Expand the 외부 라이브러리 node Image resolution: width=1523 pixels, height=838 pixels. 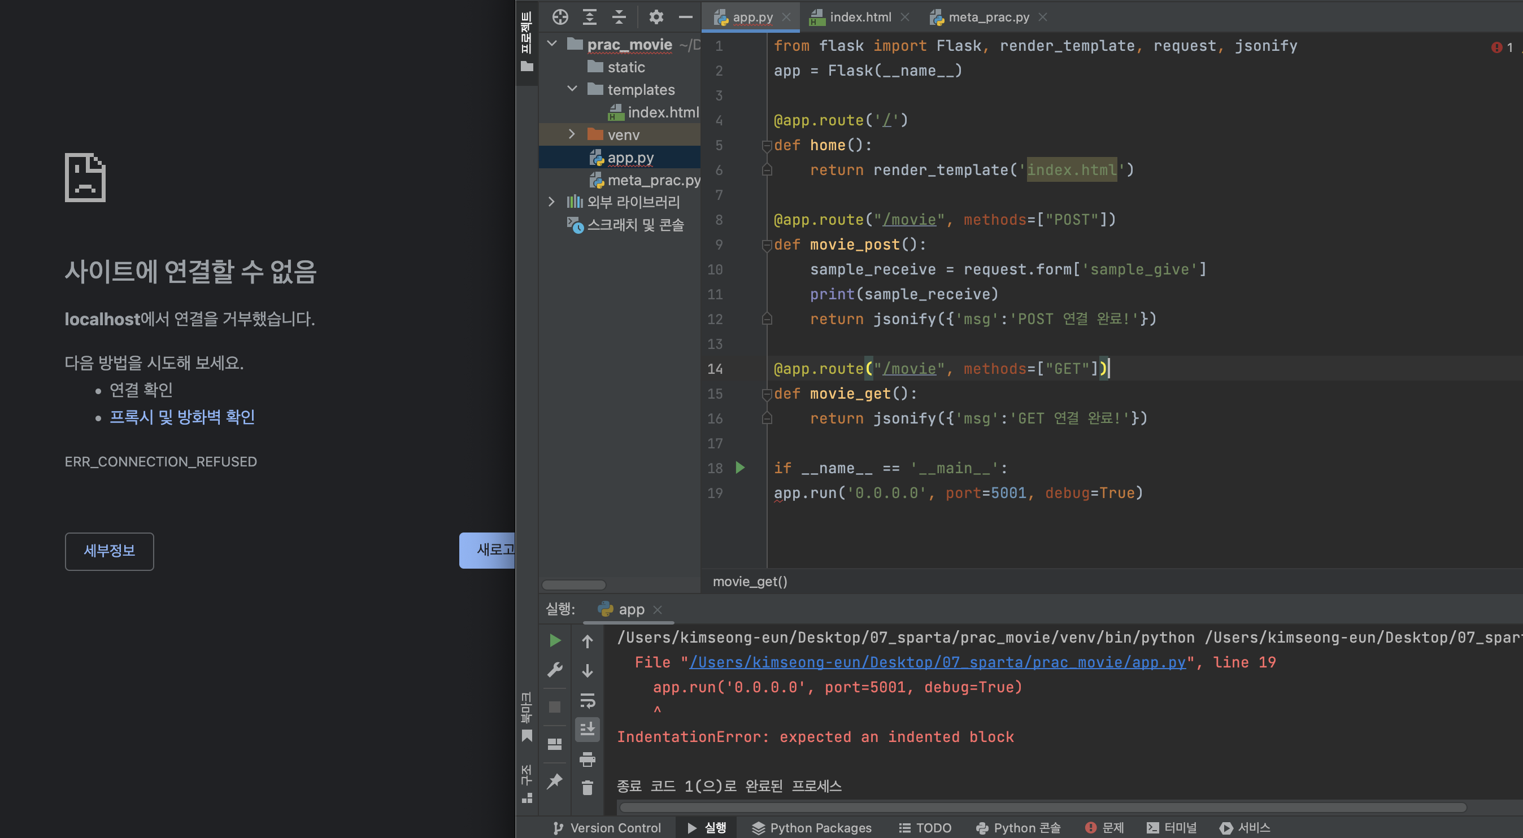click(551, 202)
